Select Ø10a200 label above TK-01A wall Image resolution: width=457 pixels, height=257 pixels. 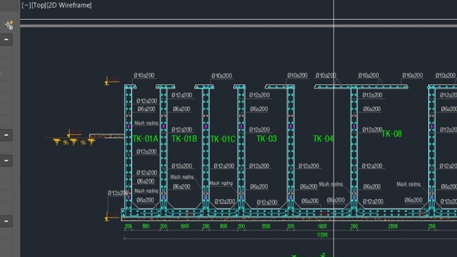click(x=144, y=76)
